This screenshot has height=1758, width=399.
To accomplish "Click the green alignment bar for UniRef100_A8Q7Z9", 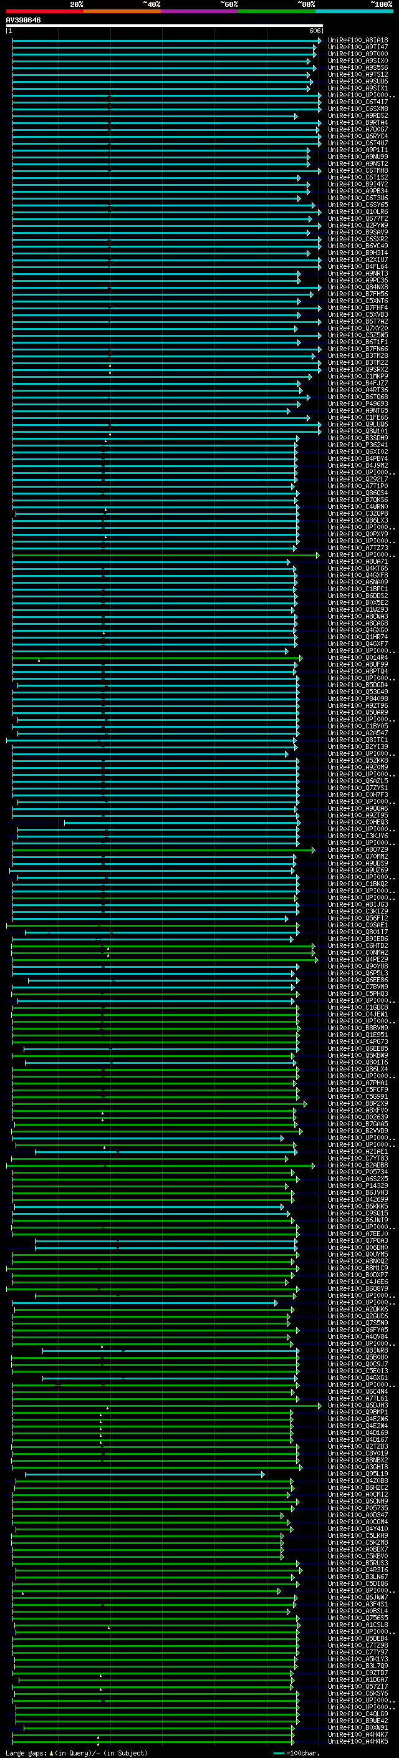I will coord(164,849).
